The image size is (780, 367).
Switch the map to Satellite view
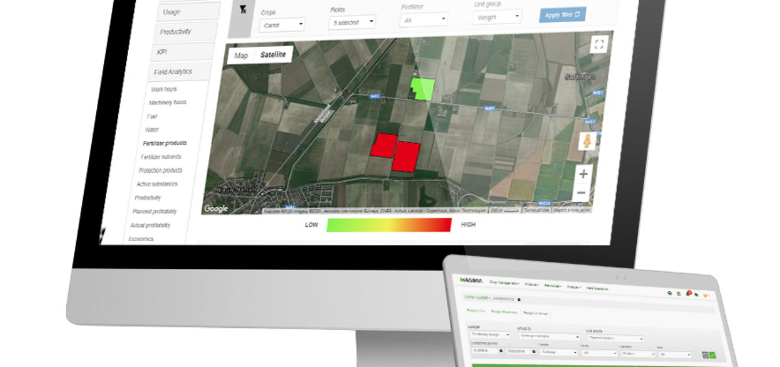(x=273, y=55)
